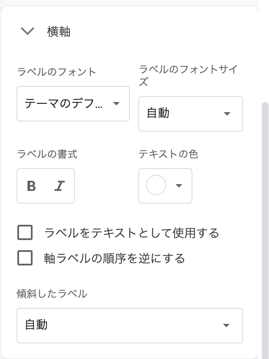Click the ラベルをテキストとして使用する label text

point(132,233)
